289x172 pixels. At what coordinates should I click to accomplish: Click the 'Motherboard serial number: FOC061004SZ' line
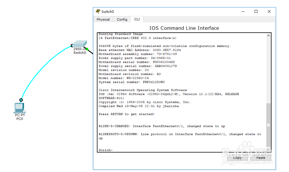pyautogui.click(x=137, y=62)
